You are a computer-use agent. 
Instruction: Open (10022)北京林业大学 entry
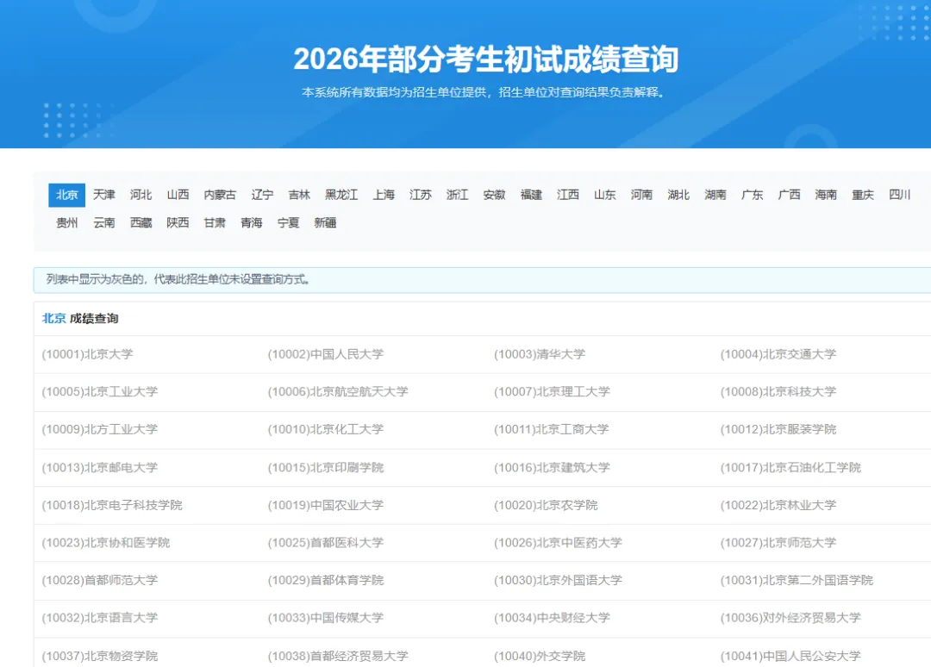pyautogui.click(x=778, y=505)
